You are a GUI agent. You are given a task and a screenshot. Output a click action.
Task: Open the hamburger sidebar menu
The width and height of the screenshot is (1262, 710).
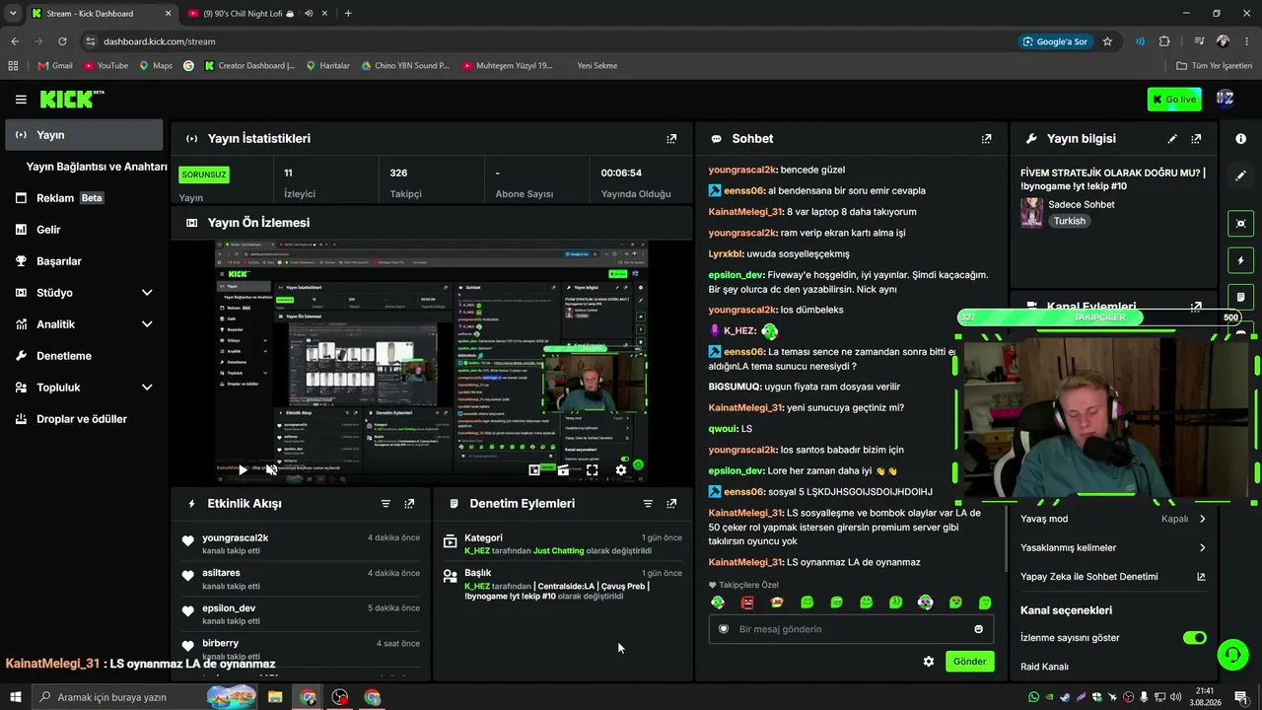(x=21, y=99)
